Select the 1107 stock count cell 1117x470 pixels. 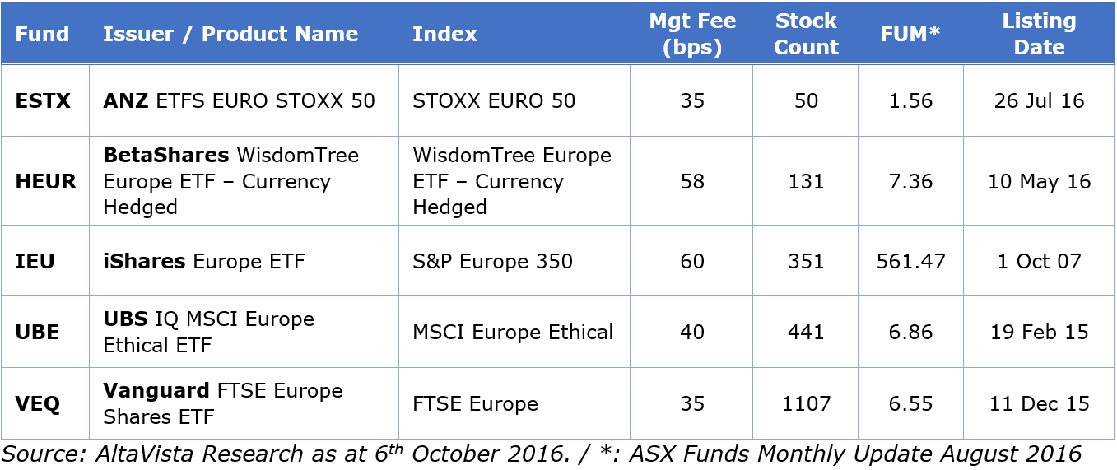[806, 403]
